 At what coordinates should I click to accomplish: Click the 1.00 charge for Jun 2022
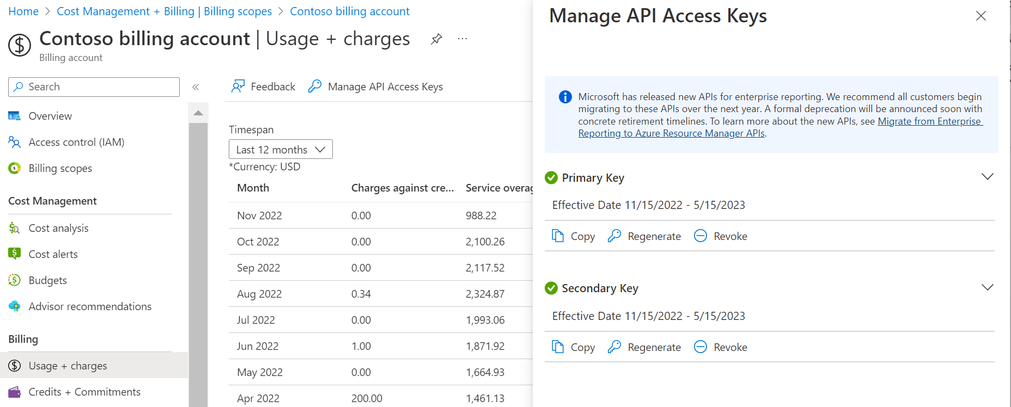point(361,346)
